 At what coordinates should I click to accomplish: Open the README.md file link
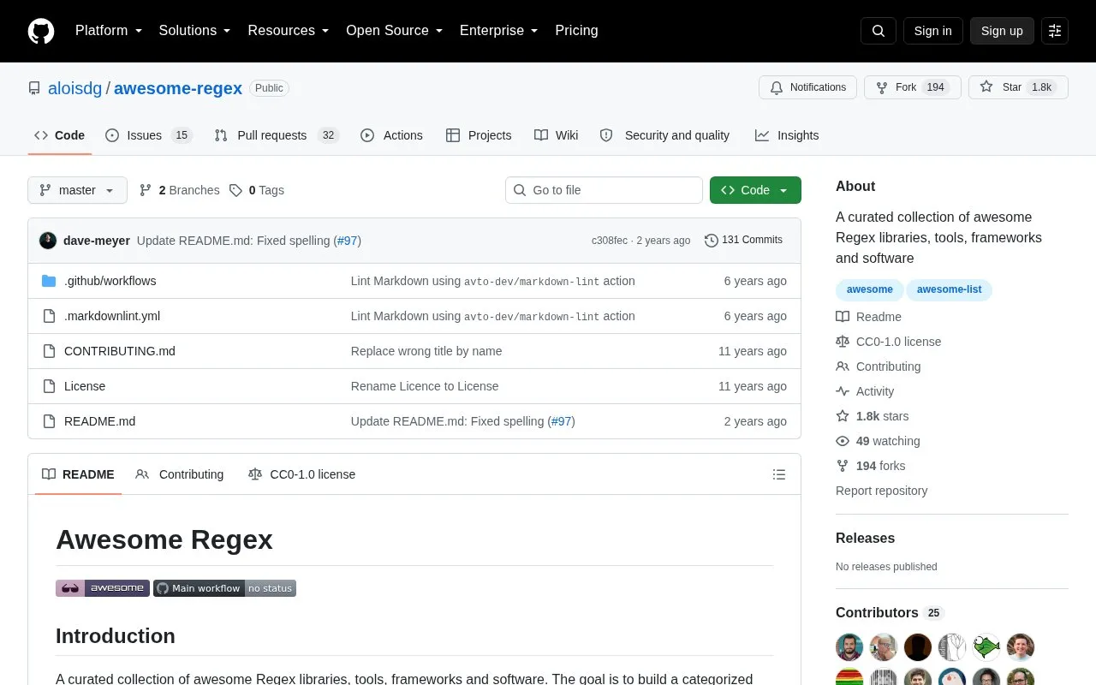99,421
